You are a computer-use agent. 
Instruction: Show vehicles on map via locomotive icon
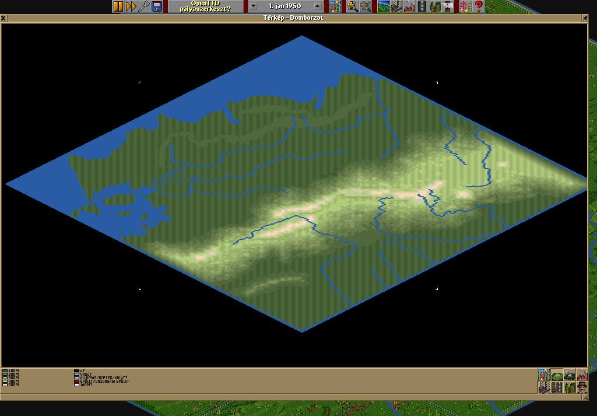point(569,375)
